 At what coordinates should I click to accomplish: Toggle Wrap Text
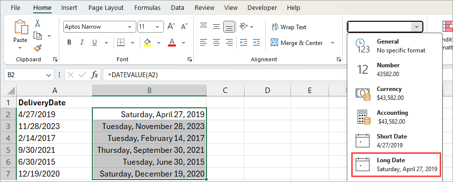tap(288, 27)
